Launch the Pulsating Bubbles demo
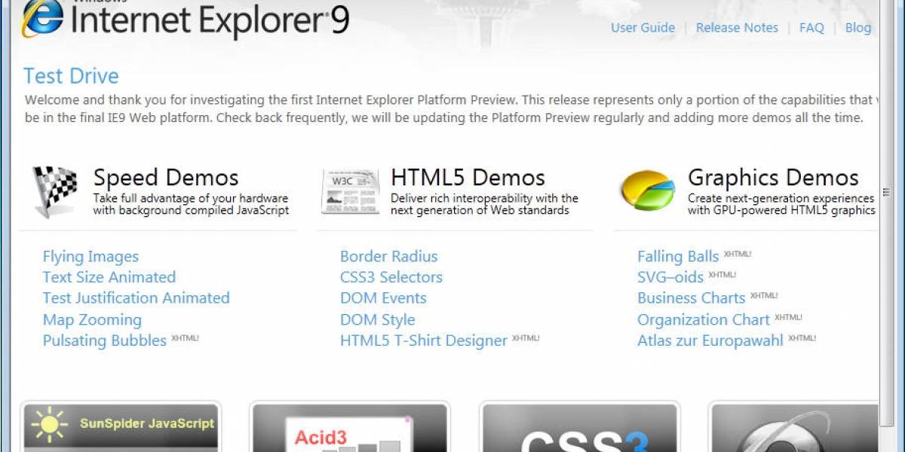 click(105, 341)
